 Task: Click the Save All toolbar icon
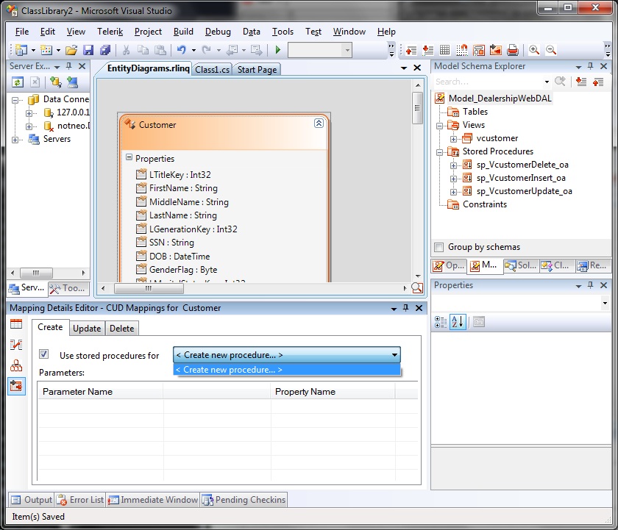pyautogui.click(x=105, y=50)
